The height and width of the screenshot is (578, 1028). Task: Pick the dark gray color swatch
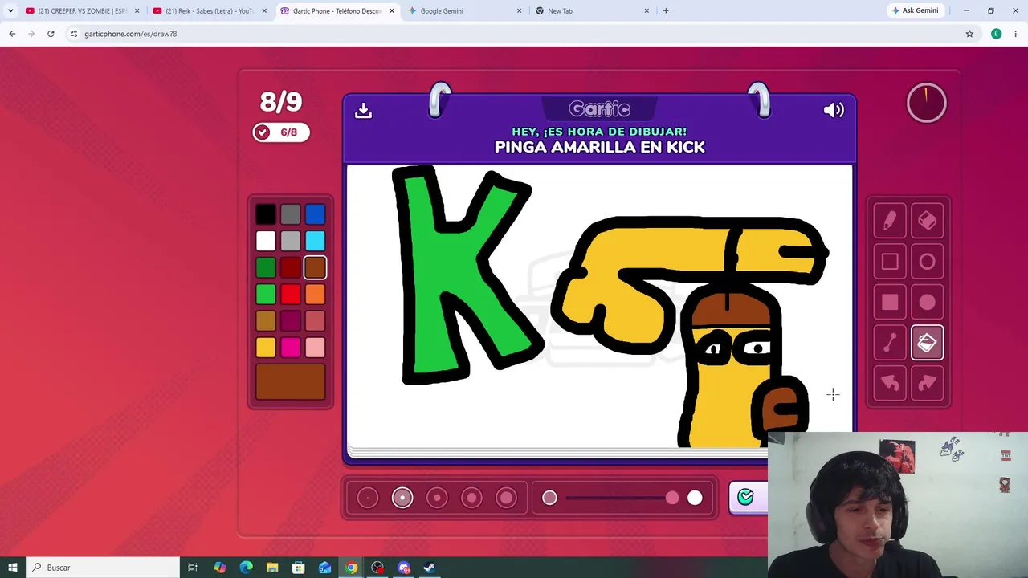coord(291,214)
